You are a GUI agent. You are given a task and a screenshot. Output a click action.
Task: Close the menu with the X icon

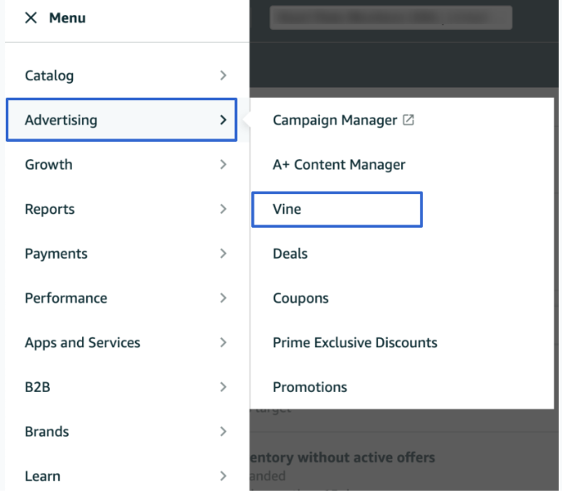(31, 17)
